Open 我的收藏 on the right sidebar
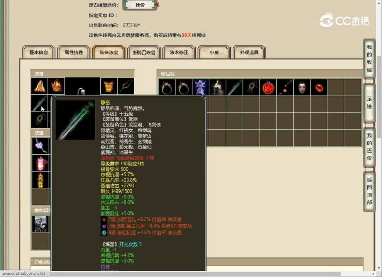Viewport: 382px width, 277px height. point(369,58)
